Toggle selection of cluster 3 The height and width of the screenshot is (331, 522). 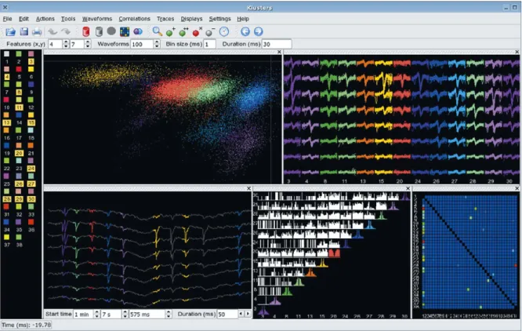(31, 61)
